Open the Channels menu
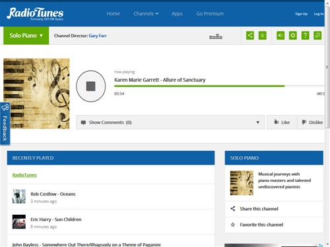 pos(146,14)
